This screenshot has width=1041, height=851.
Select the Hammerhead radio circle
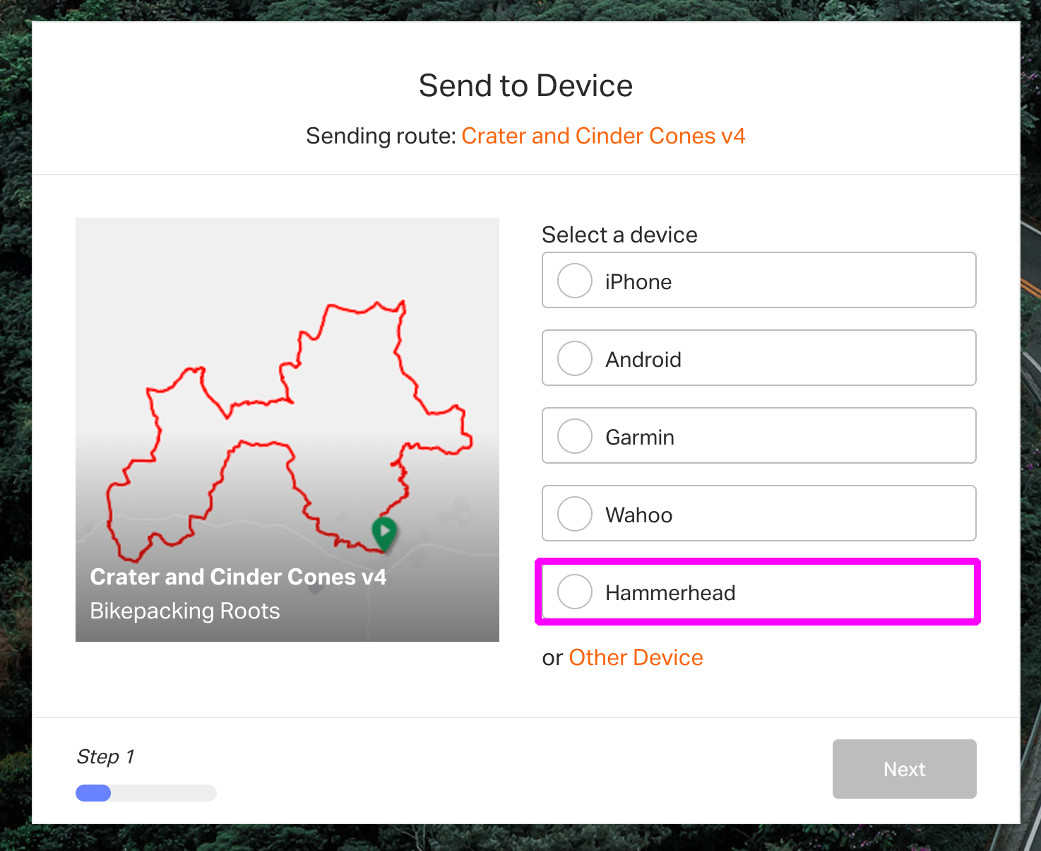575,592
